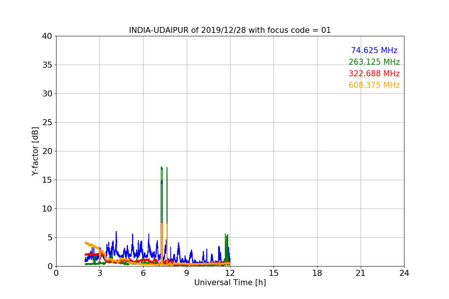
Task: Select the 263.125 MHz legend label
Action: point(374,62)
